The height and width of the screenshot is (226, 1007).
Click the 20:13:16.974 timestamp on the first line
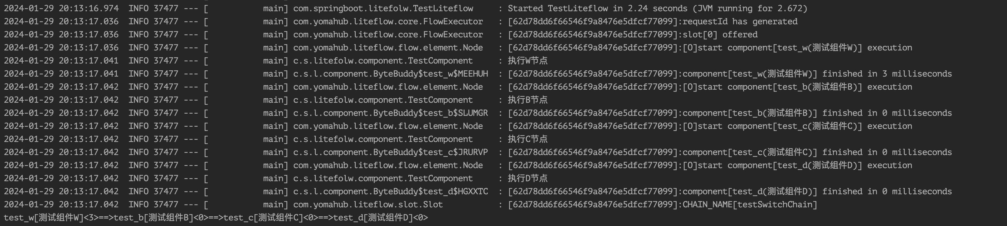89,9
